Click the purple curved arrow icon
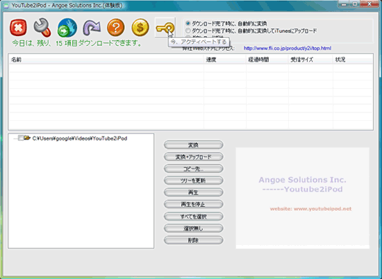Screen dimensions: 382x279 tap(92, 27)
